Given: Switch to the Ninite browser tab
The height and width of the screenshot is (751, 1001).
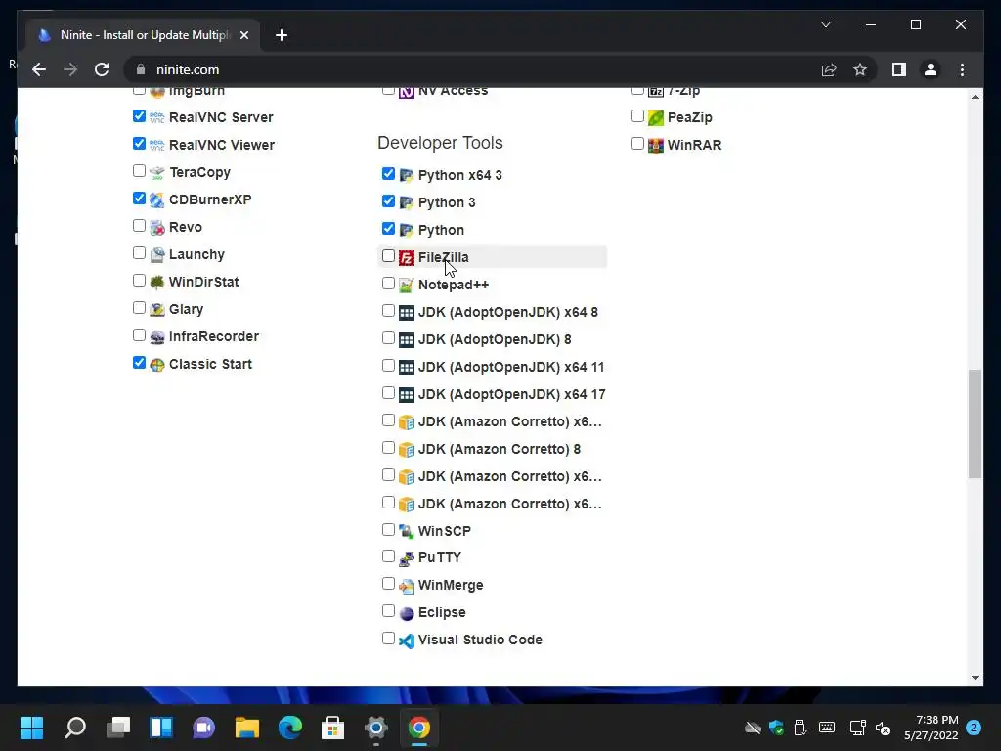Looking at the screenshot, I should click(x=143, y=35).
